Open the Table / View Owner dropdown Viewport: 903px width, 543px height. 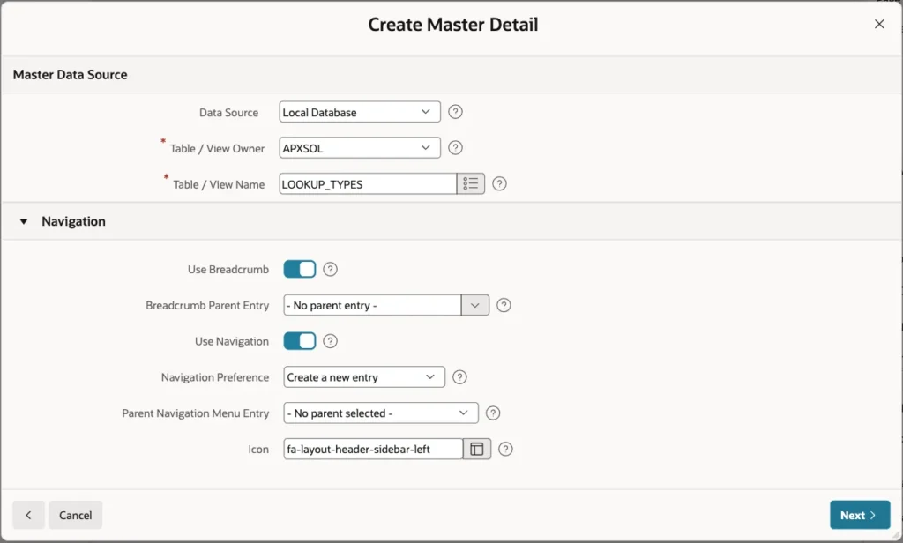click(x=360, y=148)
